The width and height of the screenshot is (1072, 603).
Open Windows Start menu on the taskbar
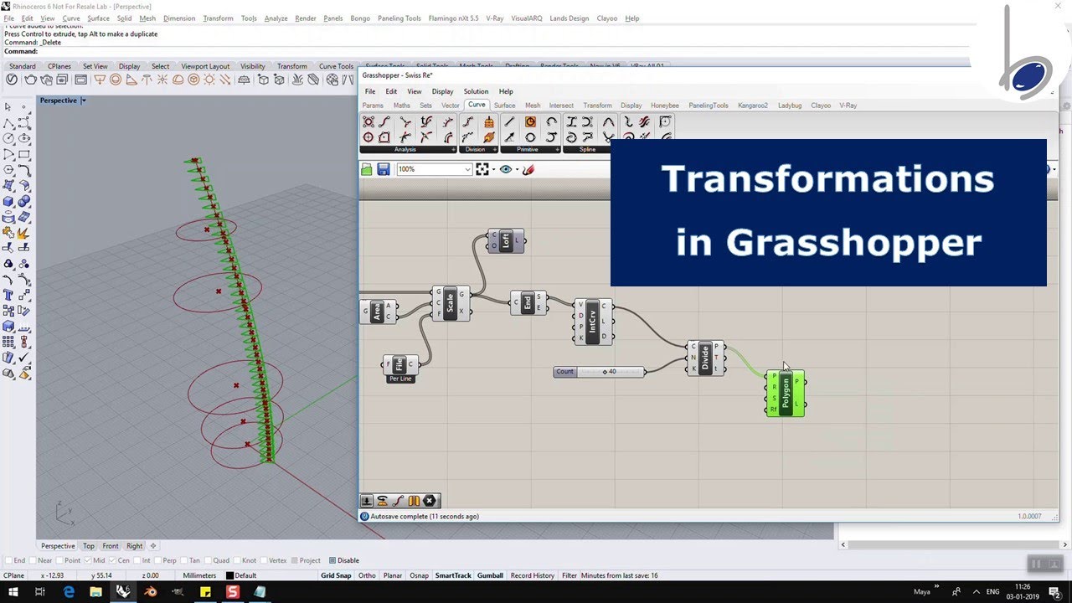pyautogui.click(x=14, y=592)
